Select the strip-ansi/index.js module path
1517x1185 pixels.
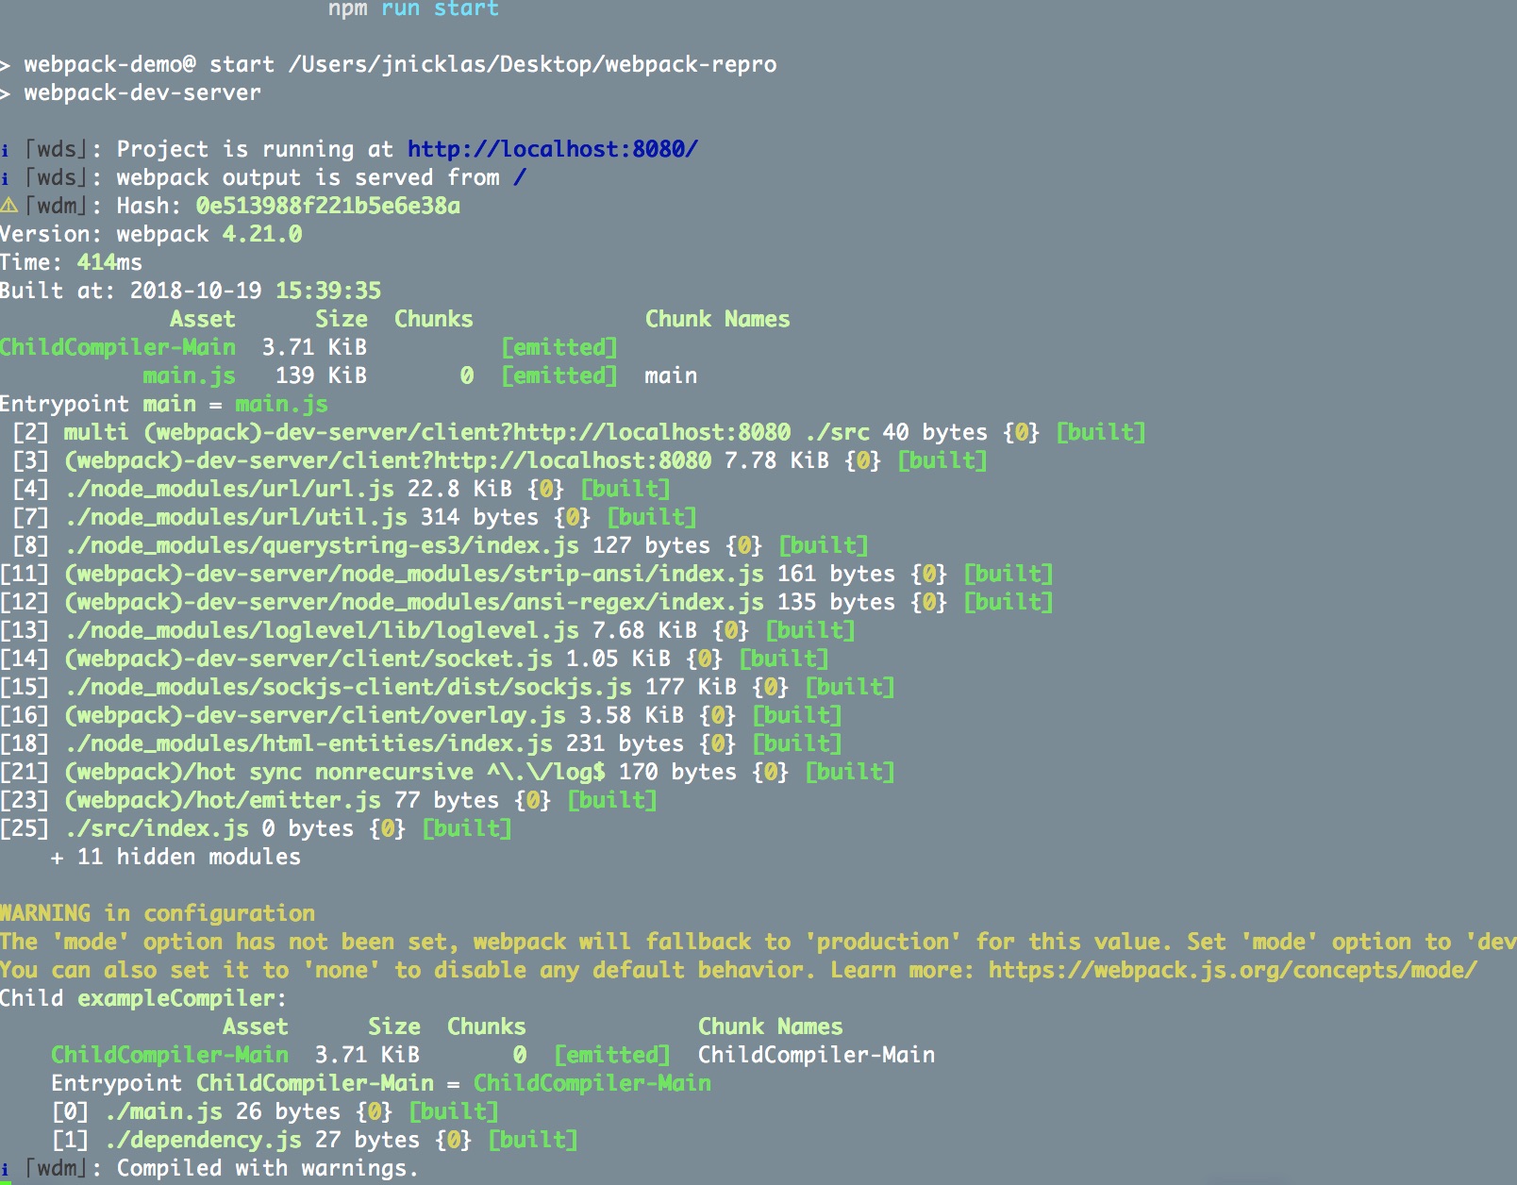click(414, 574)
